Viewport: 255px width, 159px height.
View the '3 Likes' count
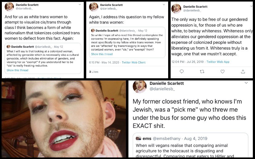point(94,71)
